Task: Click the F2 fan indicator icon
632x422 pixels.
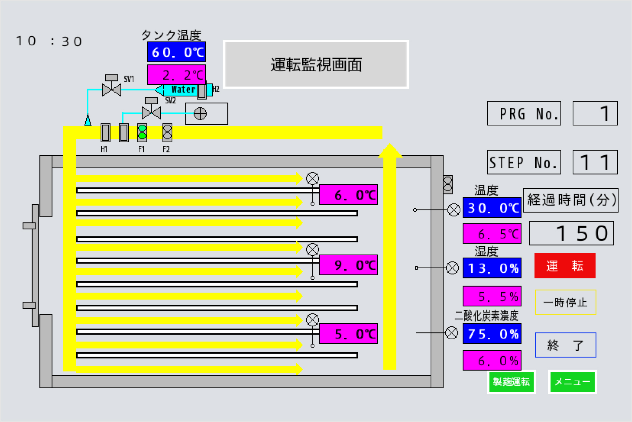Action: pos(167,133)
